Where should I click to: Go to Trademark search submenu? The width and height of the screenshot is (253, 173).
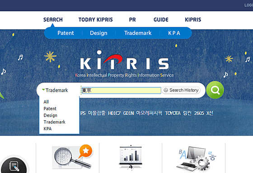pyautogui.click(x=138, y=33)
